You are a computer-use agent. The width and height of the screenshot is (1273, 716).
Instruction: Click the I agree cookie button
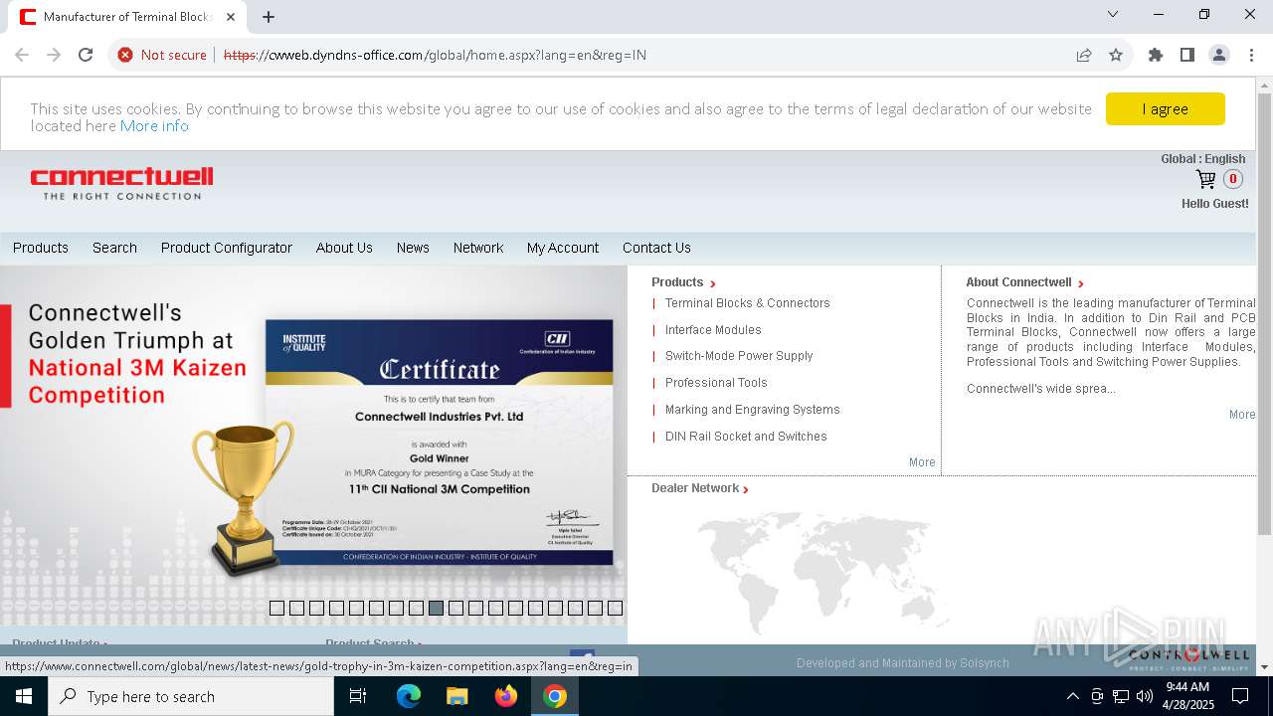[x=1166, y=109]
